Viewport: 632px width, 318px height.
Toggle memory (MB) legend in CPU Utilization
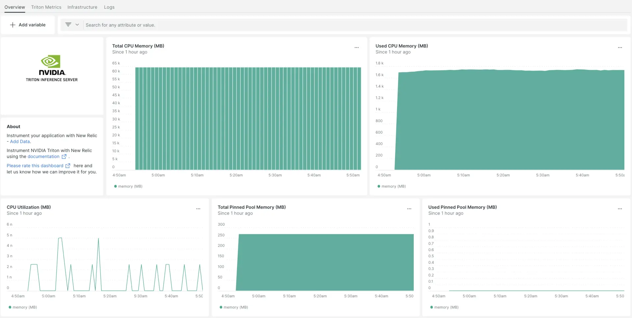tap(23, 307)
